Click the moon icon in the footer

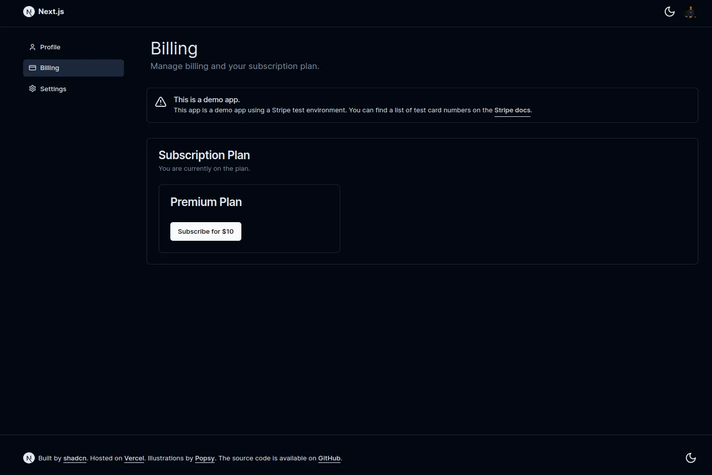tap(691, 458)
